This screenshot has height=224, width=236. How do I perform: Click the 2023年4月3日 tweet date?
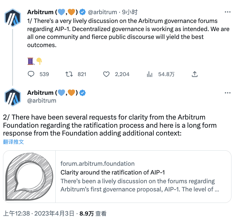point(54,213)
